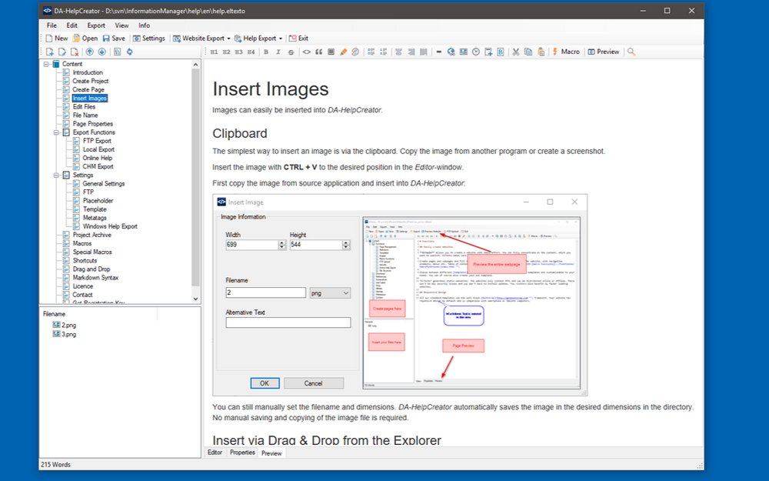Select the Drag and Drop page
The image size is (769, 481).
click(x=92, y=269)
